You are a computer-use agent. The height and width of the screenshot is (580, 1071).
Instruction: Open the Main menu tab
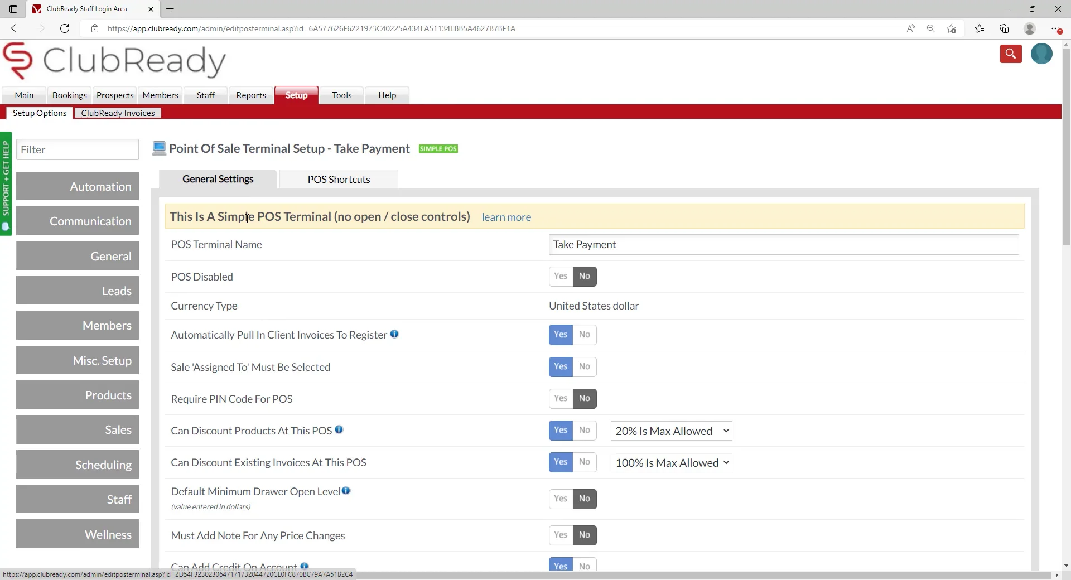(x=24, y=95)
